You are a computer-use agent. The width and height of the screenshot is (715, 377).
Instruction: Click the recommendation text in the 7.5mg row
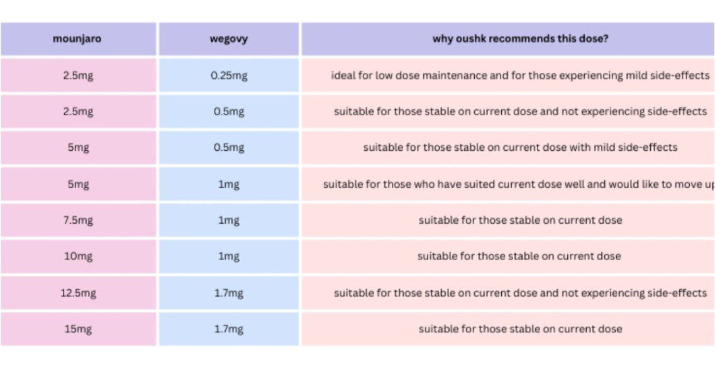[520, 221]
